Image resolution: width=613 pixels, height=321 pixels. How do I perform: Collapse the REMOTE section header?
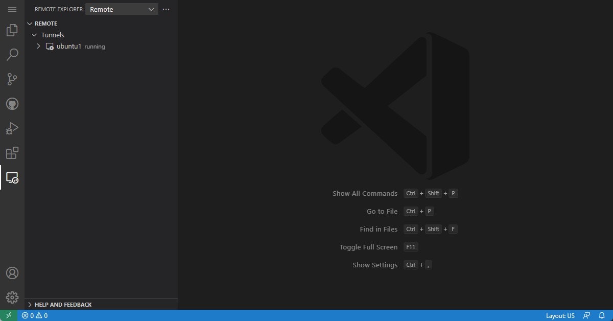coord(29,23)
